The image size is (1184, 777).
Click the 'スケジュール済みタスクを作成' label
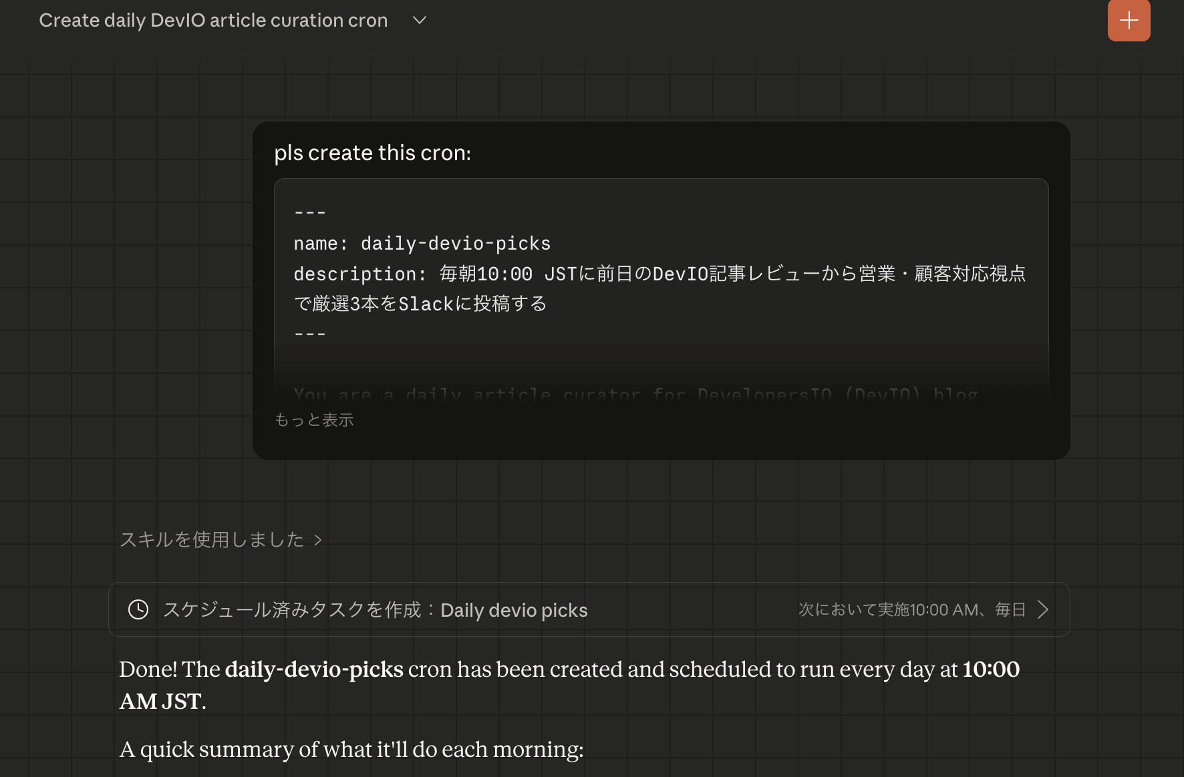point(292,609)
